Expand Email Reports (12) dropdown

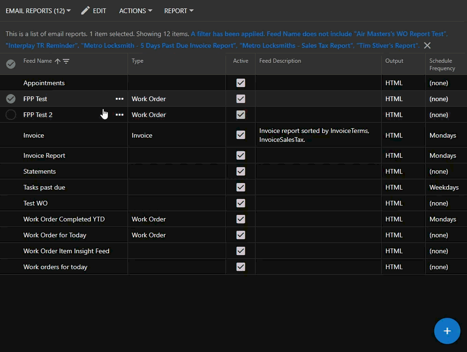click(38, 11)
